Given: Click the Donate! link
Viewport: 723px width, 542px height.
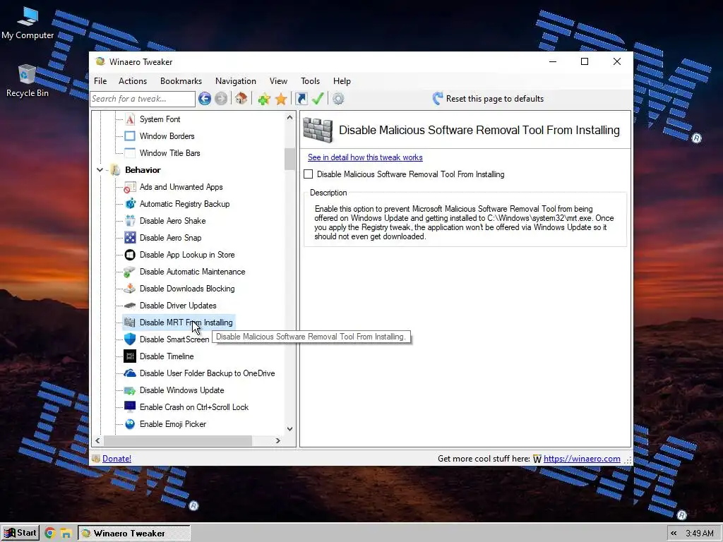Looking at the screenshot, I should tap(116, 459).
